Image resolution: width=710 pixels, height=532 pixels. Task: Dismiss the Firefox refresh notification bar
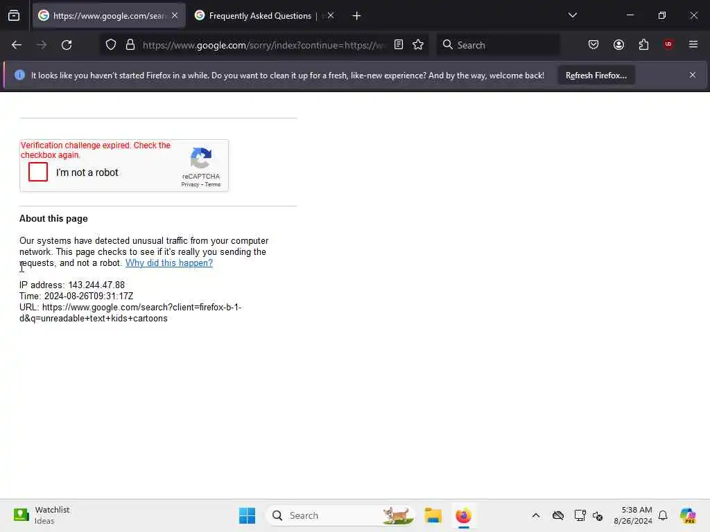point(693,75)
